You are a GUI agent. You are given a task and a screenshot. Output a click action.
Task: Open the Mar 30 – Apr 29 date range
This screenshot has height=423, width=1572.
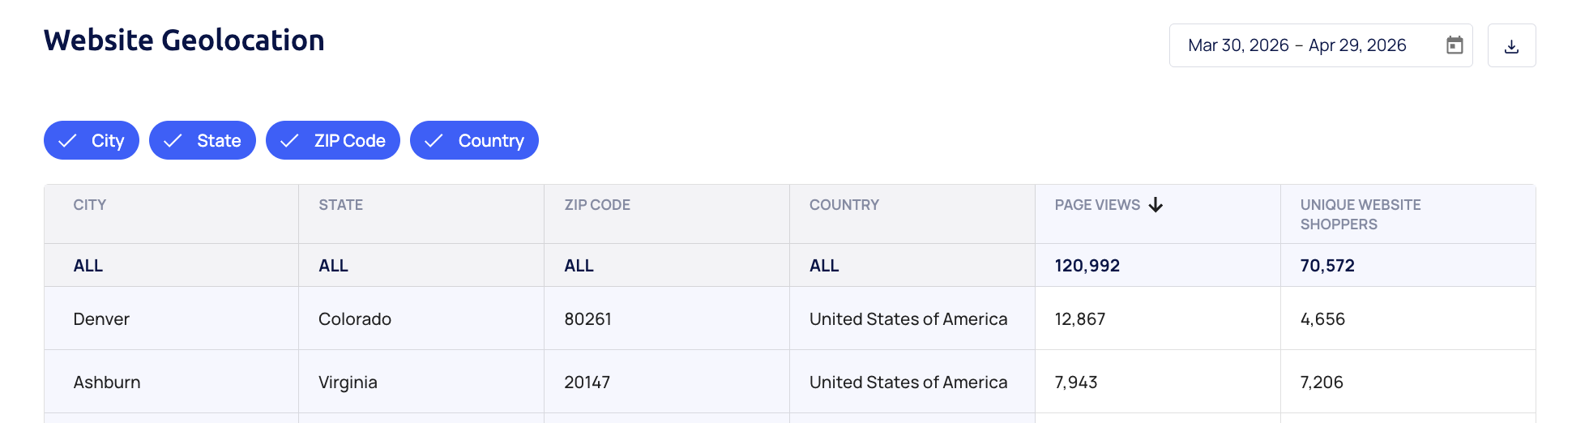(x=1321, y=45)
